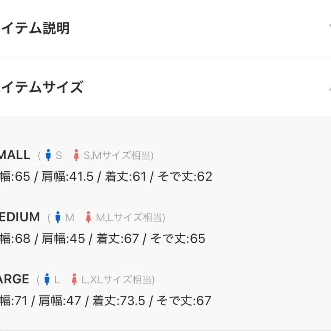
Task: Click the blue male icon in SMALL row
Action: (48, 156)
